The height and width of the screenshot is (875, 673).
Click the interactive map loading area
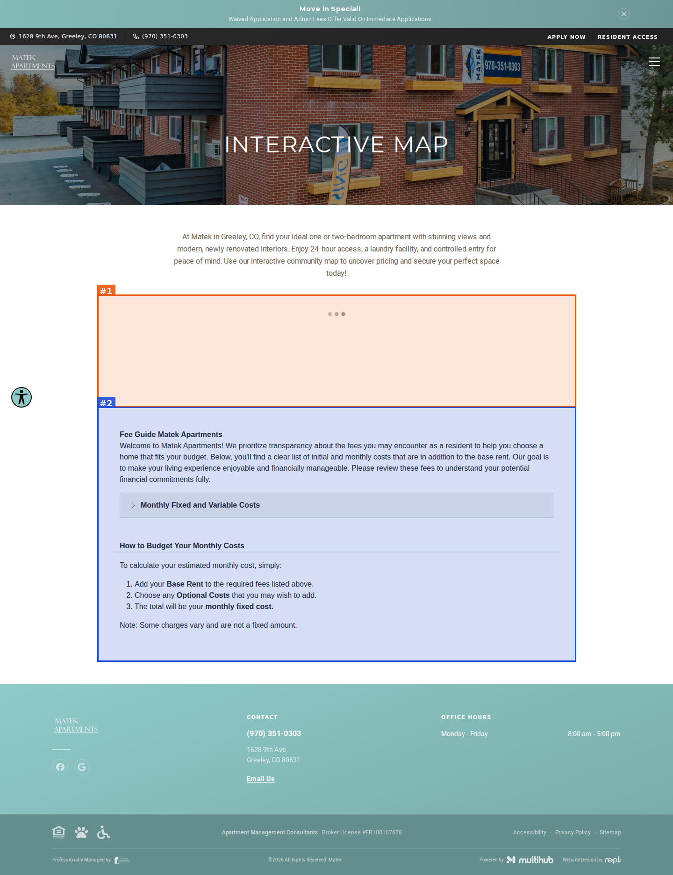click(336, 351)
